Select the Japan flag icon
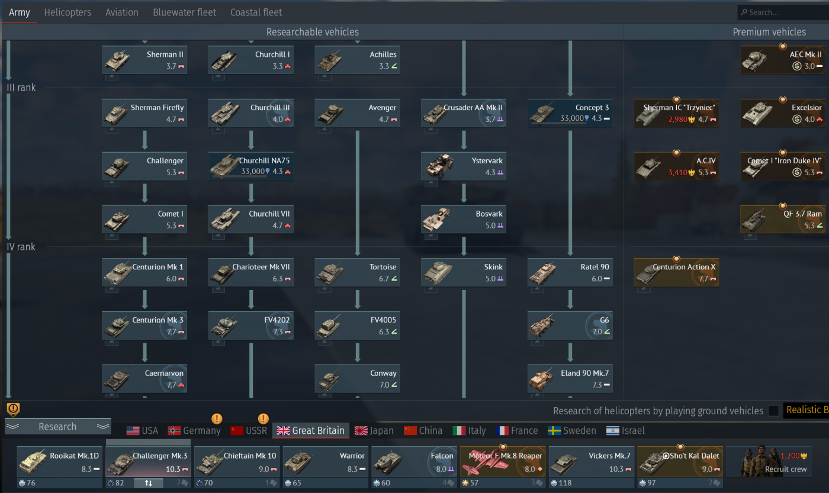This screenshot has height=493, width=829. [x=361, y=431]
